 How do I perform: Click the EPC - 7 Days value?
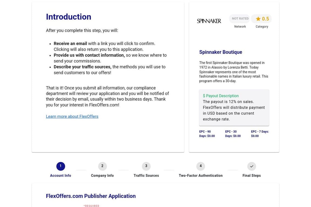tap(260, 134)
